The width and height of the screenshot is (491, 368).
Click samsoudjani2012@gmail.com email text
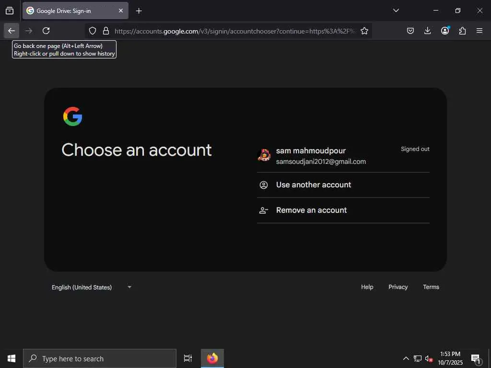pos(321,161)
